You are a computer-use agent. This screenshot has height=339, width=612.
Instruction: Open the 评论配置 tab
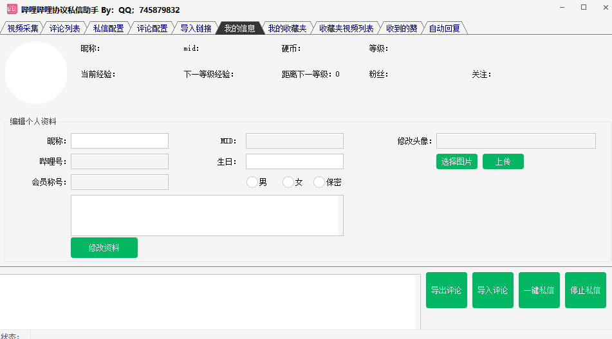tap(151, 28)
